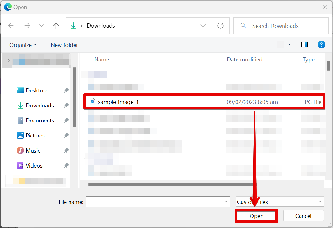
Task: Click New folder in the toolbar
Action: click(x=64, y=45)
